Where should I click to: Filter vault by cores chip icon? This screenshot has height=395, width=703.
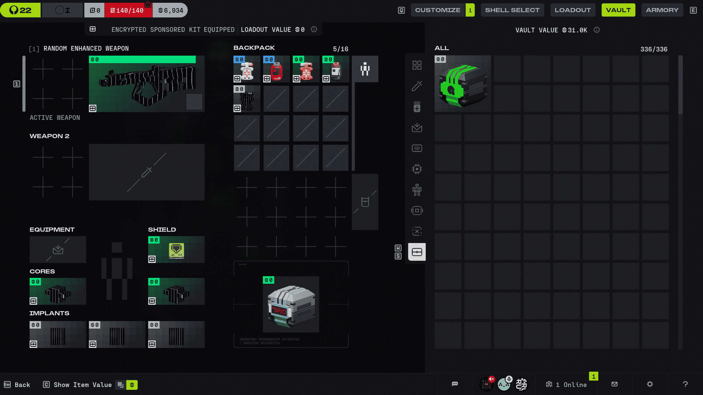click(x=417, y=169)
